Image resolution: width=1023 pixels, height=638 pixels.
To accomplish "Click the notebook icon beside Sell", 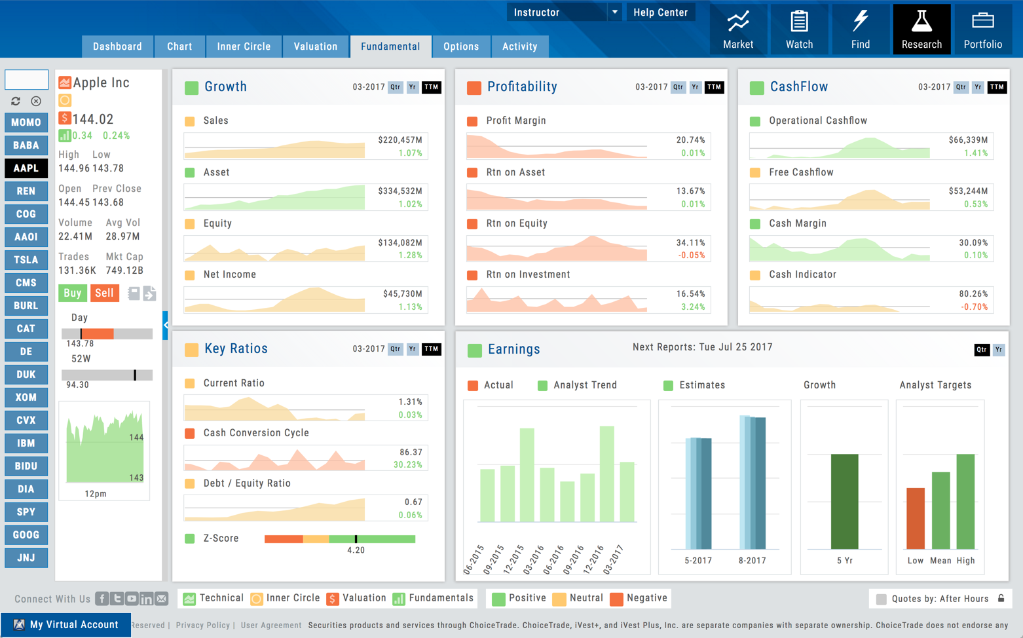I will 134,293.
